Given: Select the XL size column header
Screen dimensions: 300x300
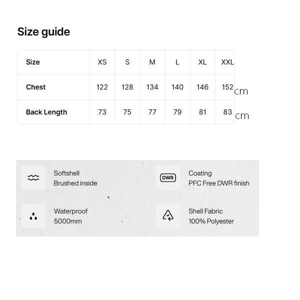Looking at the screenshot, I should [202, 62].
